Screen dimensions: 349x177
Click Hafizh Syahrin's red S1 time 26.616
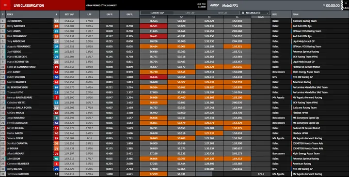[x=154, y=77]
